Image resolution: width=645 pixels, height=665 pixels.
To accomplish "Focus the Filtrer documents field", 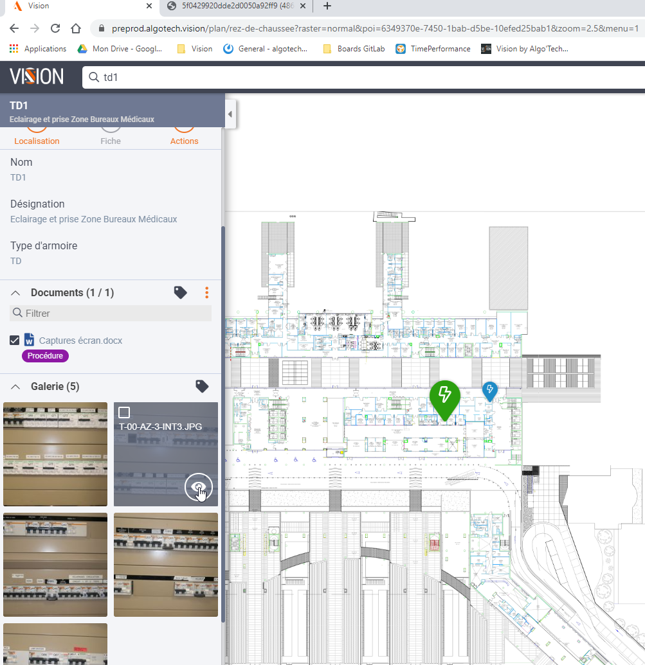I will 111,314.
